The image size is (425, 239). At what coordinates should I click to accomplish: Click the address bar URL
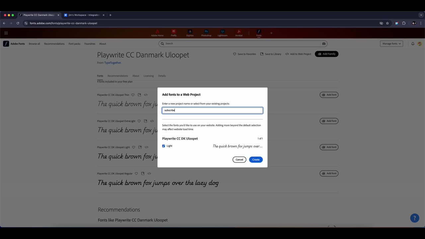63,23
